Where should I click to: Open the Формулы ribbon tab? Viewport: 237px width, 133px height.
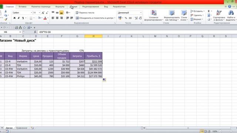(x=60, y=7)
